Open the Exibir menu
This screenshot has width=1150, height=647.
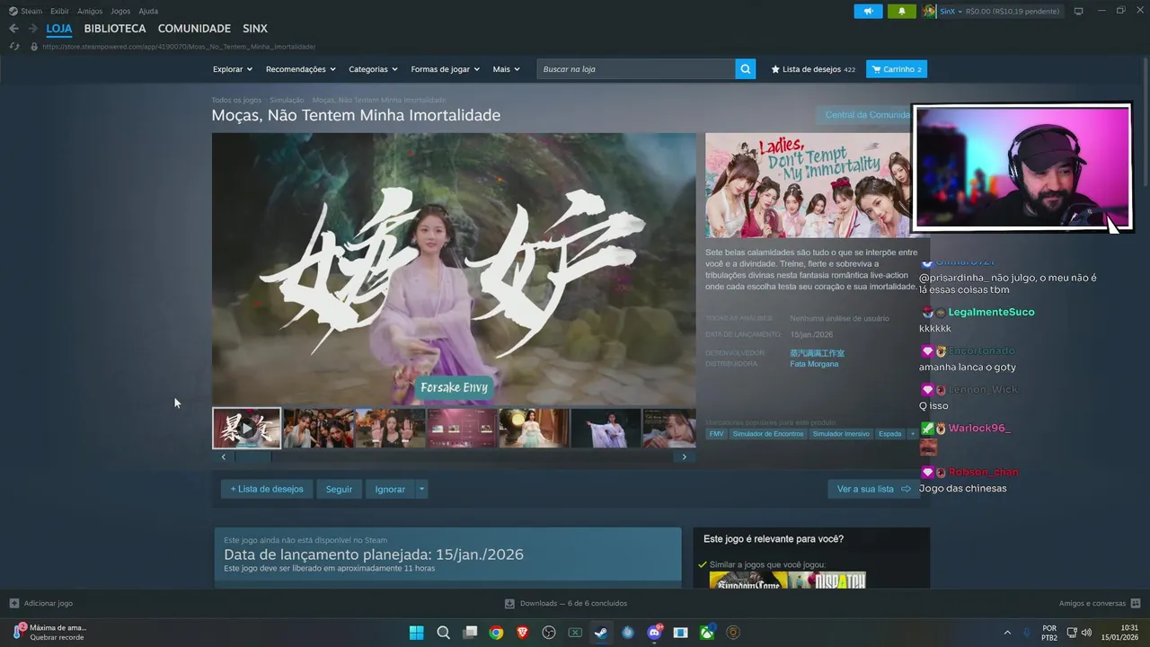(59, 11)
